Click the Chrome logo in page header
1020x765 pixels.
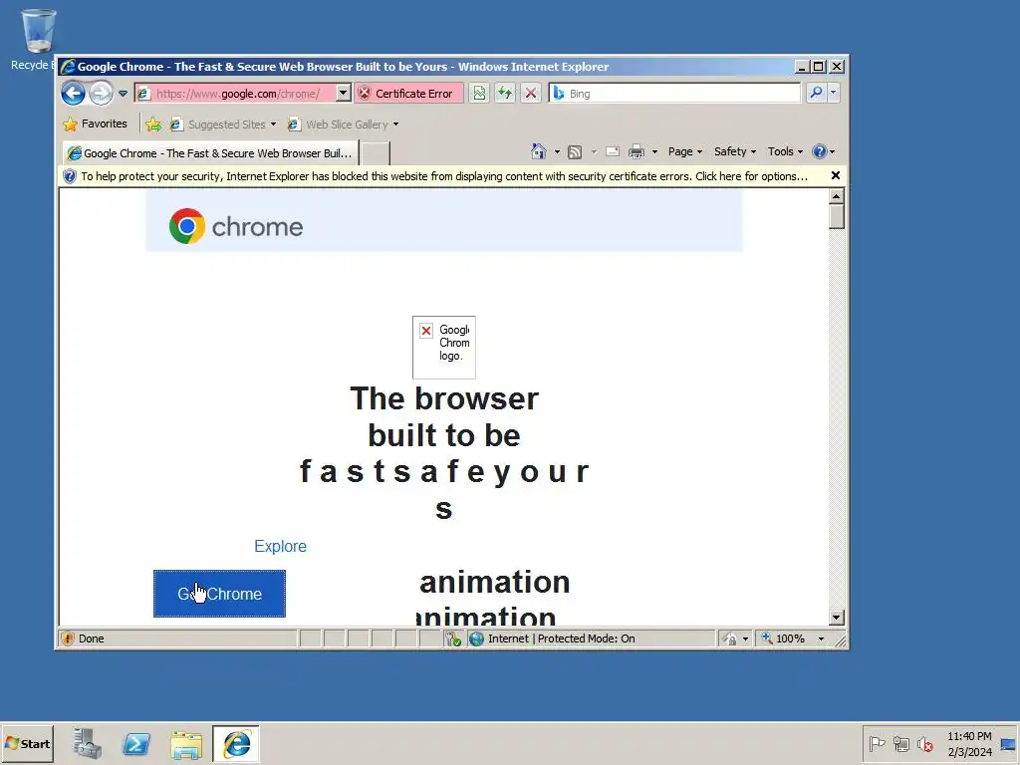(235, 226)
